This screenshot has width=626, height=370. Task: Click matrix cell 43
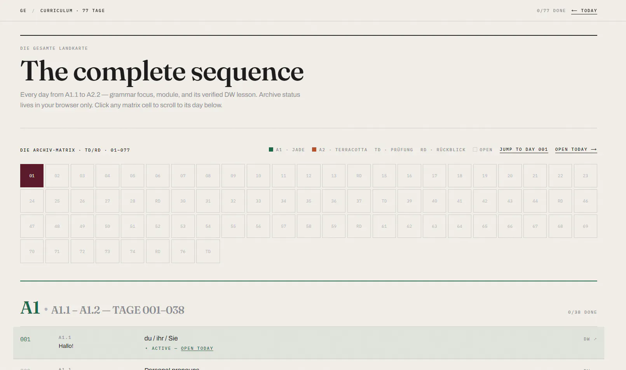point(510,201)
